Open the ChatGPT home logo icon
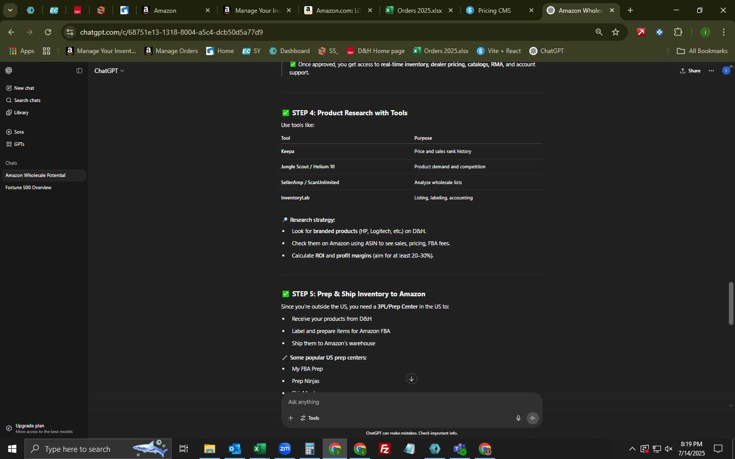735x459 pixels. (x=9, y=70)
